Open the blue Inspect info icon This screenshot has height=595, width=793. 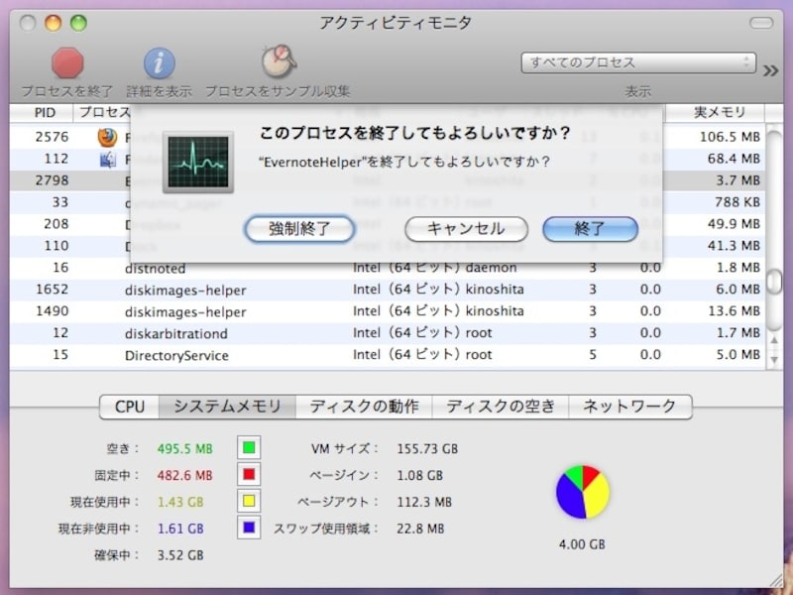(x=159, y=62)
